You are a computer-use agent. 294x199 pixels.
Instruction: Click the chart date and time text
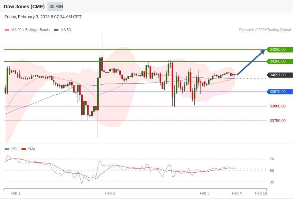[43, 17]
